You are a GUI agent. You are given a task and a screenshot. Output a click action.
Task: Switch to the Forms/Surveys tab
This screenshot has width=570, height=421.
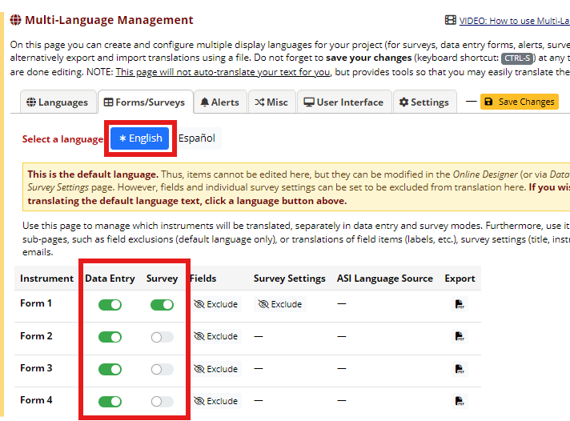click(146, 102)
